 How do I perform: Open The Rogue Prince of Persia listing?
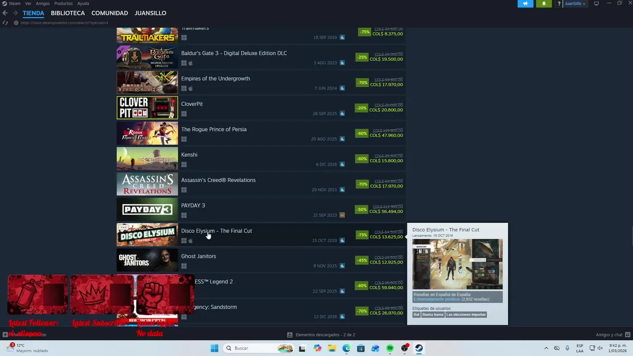point(261,133)
